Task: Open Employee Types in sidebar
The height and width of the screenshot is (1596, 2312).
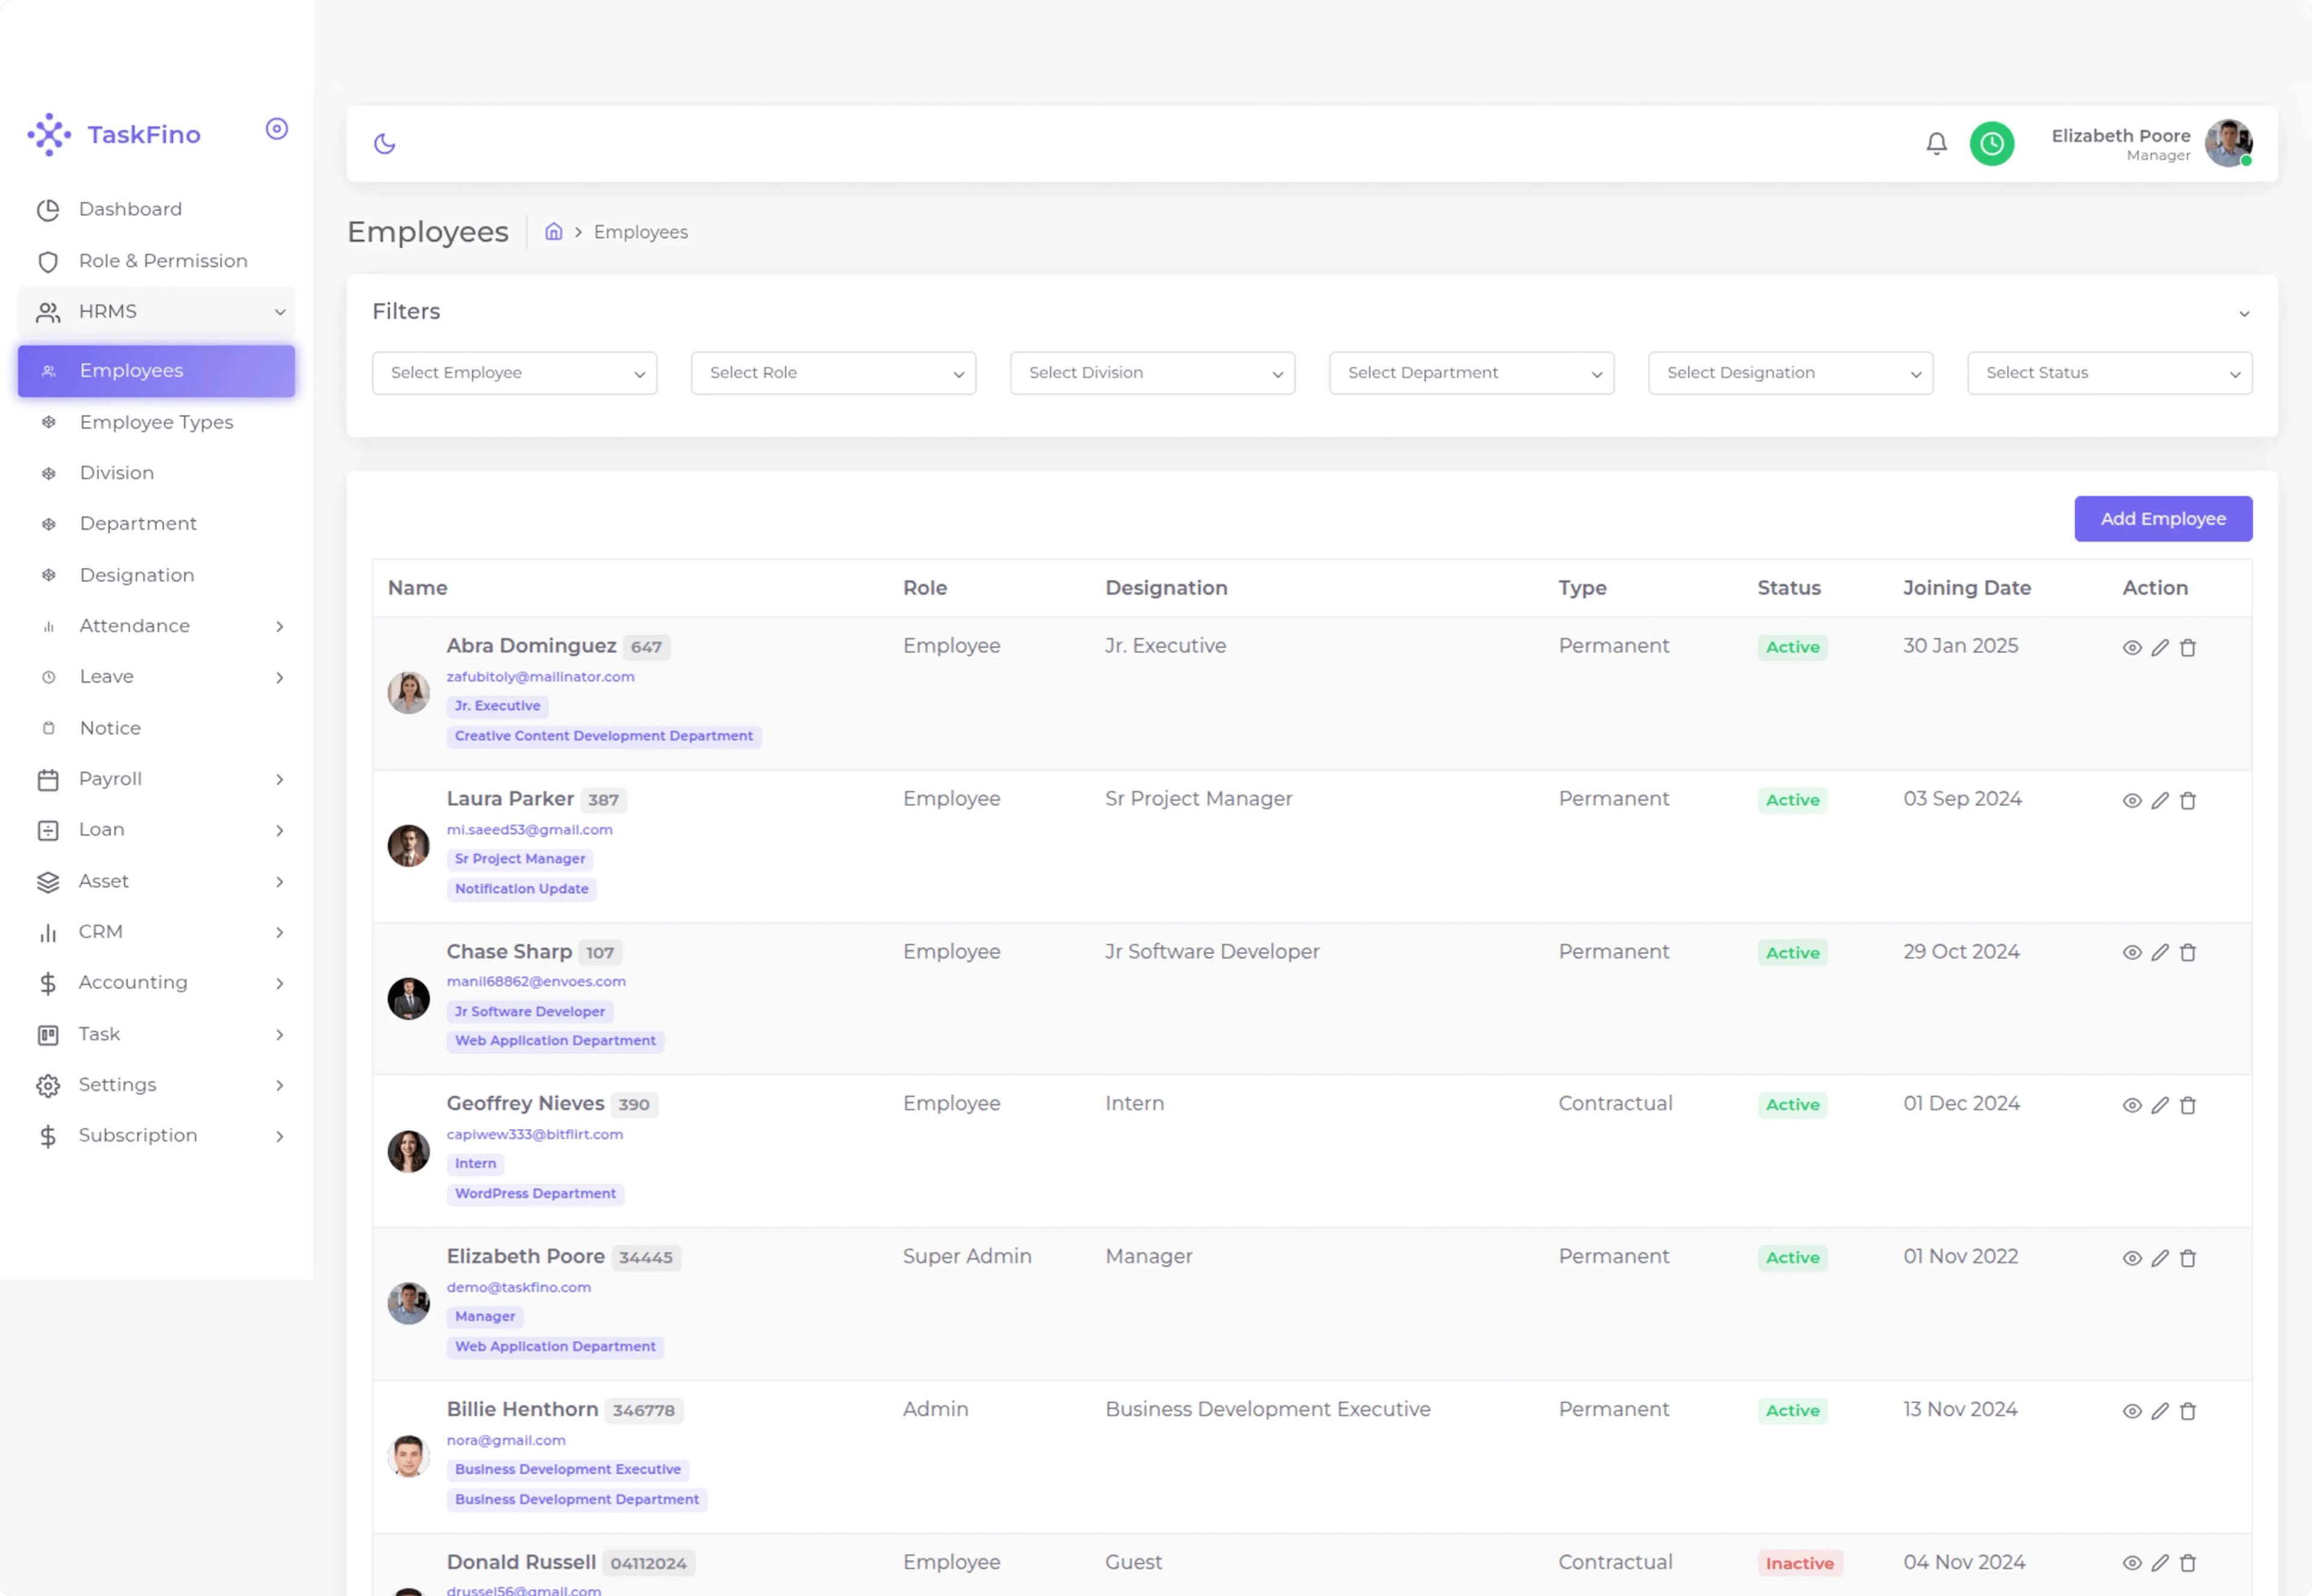Action: pos(156,422)
